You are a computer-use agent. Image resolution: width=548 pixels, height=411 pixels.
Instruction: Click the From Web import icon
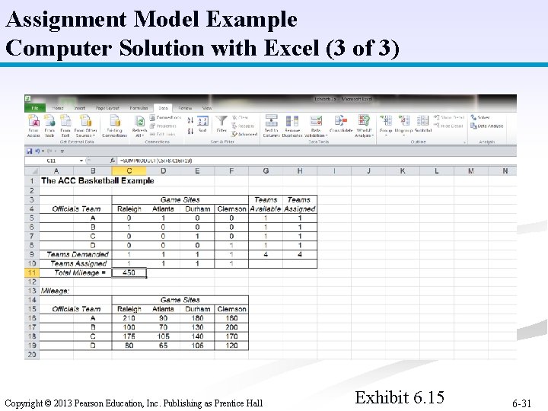click(49, 126)
